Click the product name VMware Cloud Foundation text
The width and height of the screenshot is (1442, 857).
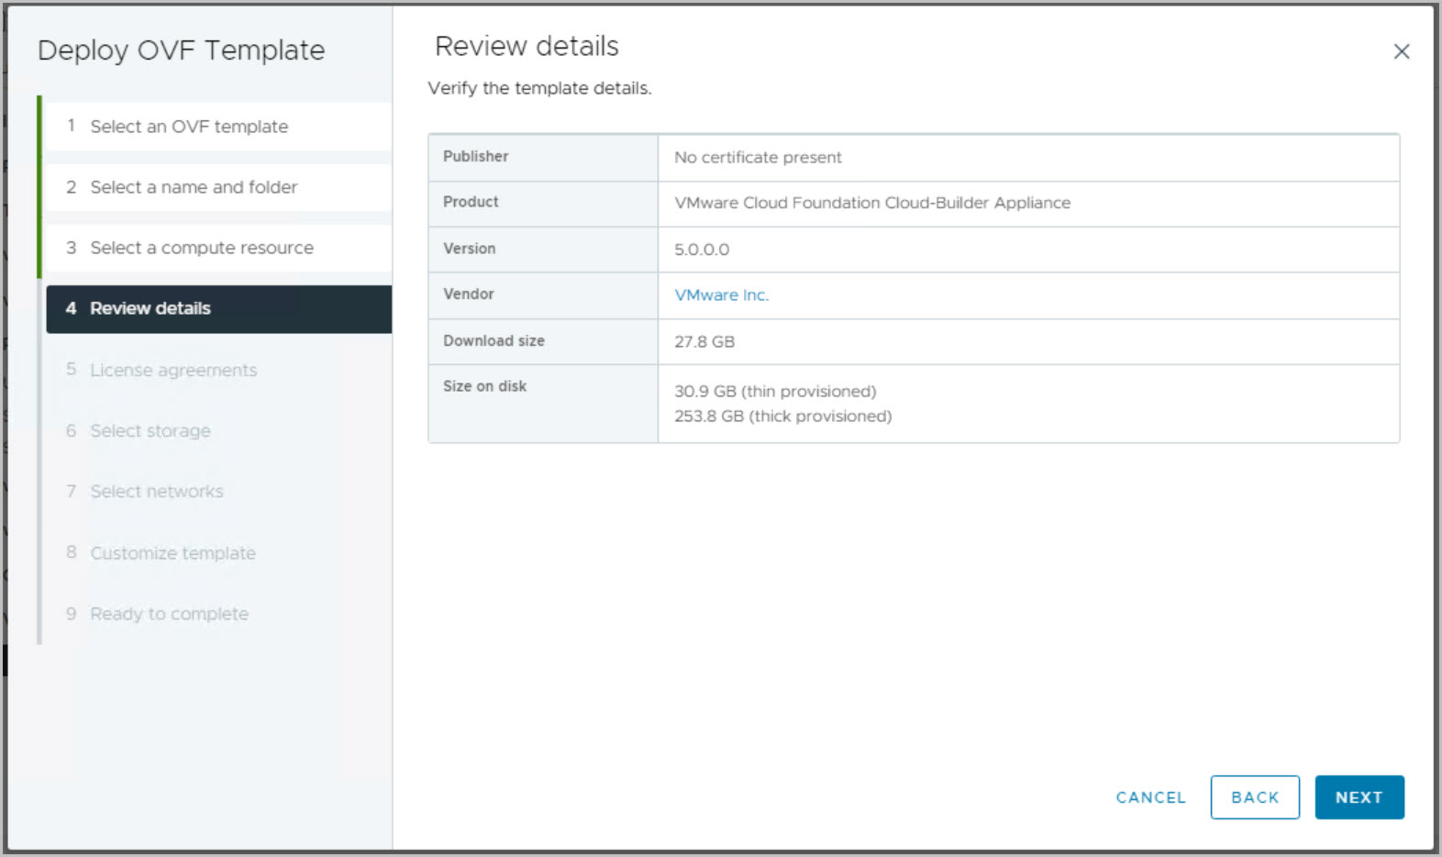(x=871, y=203)
